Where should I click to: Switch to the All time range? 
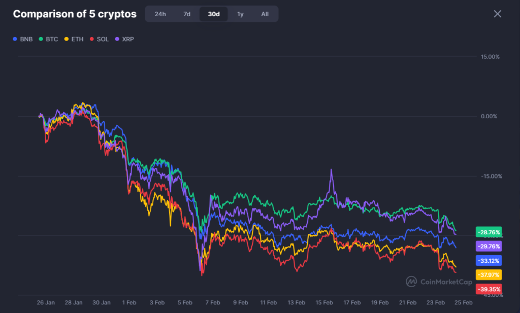(x=265, y=14)
